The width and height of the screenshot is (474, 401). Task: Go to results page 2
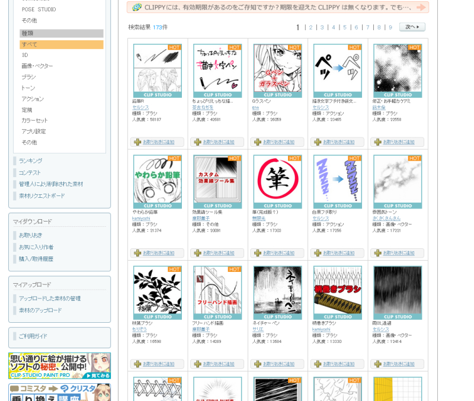click(310, 27)
